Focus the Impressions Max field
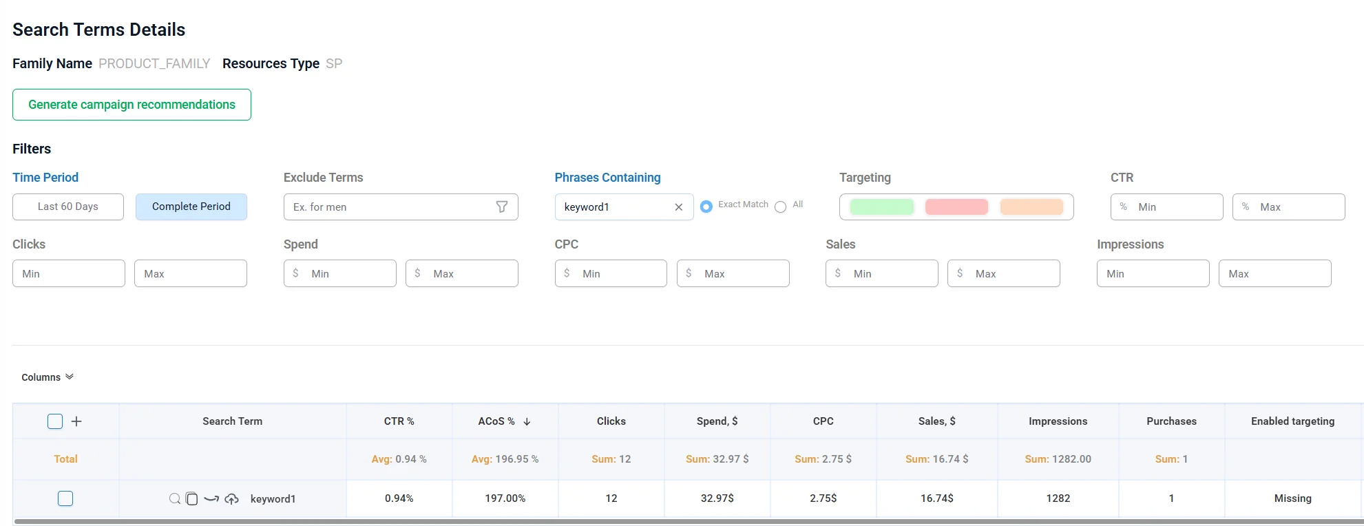 [1275, 273]
